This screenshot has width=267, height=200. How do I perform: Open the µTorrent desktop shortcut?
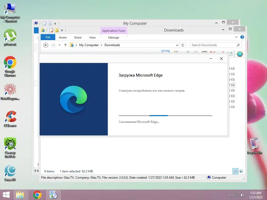pyautogui.click(x=10, y=37)
